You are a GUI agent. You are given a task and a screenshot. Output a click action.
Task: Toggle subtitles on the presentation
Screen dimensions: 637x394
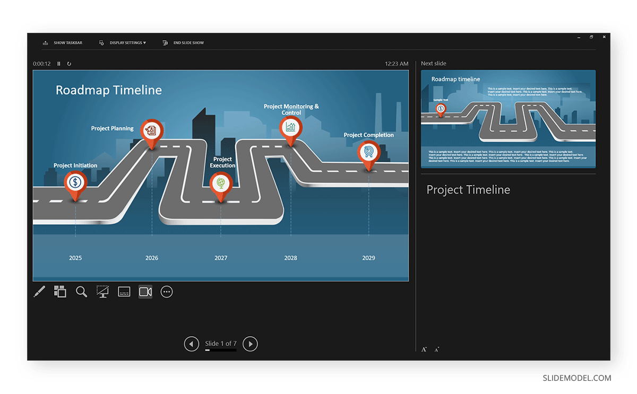pyautogui.click(x=124, y=292)
